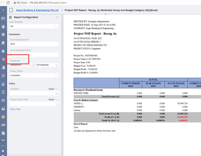201x156 pixels.
Task: Open notifications bell icon
Action: pos(3,151)
